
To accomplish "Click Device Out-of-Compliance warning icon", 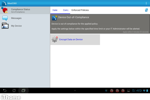I will point(54,18).
